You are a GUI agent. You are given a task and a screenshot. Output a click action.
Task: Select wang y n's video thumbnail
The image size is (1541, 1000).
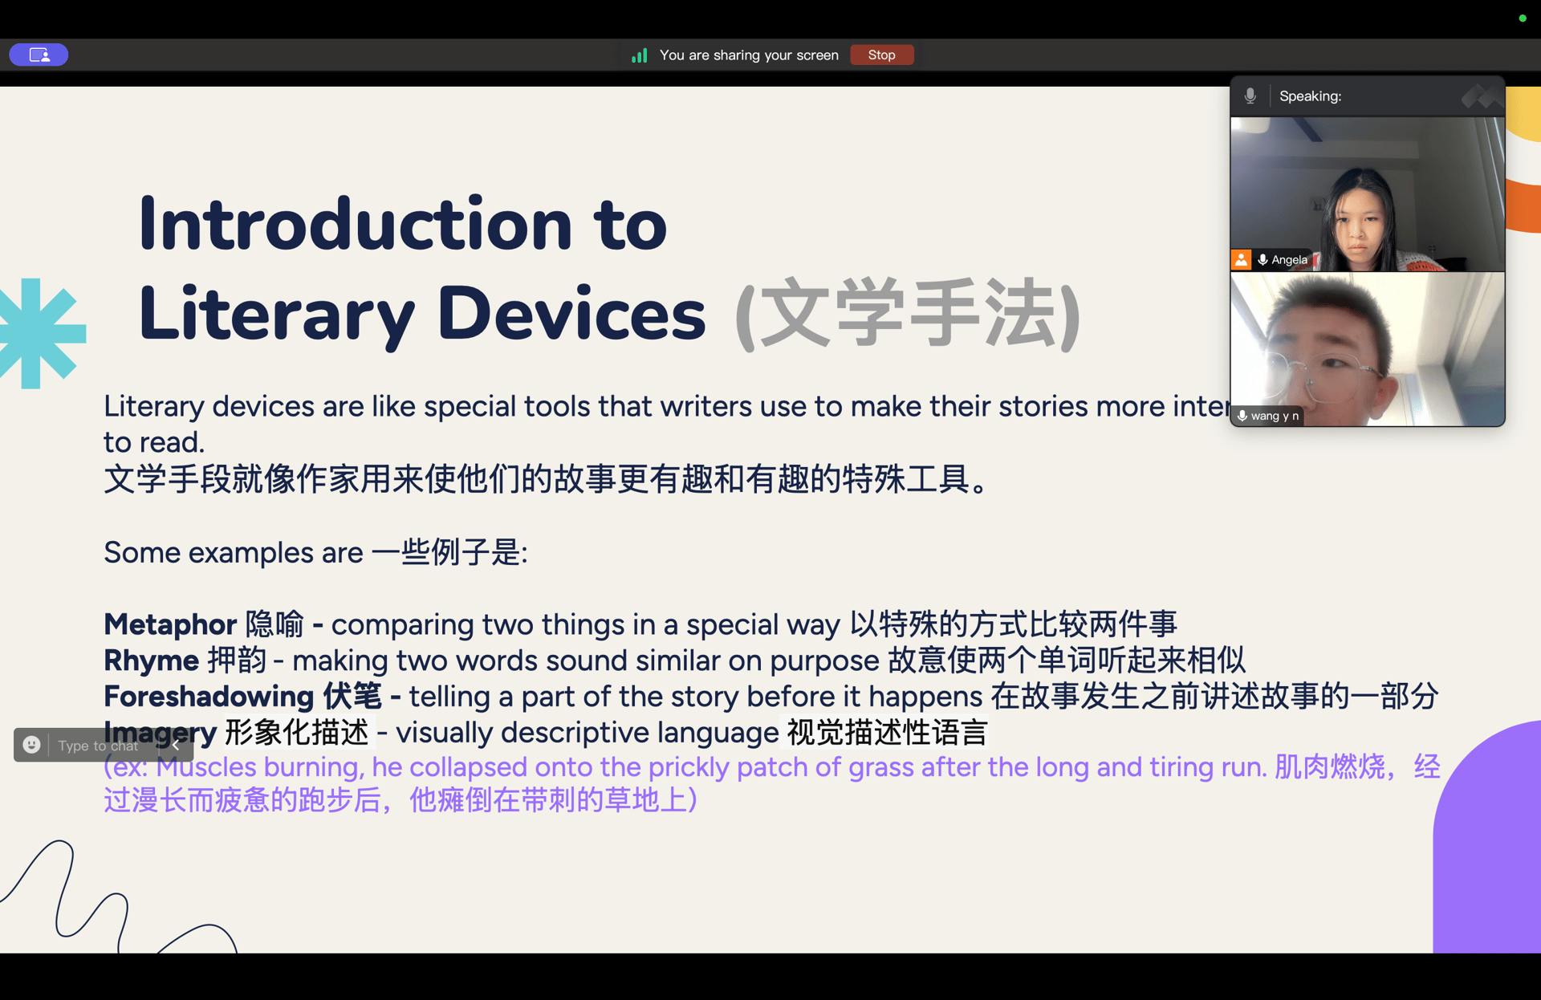(x=1367, y=349)
